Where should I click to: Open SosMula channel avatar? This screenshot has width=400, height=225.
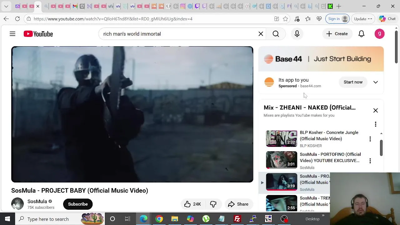(17, 204)
